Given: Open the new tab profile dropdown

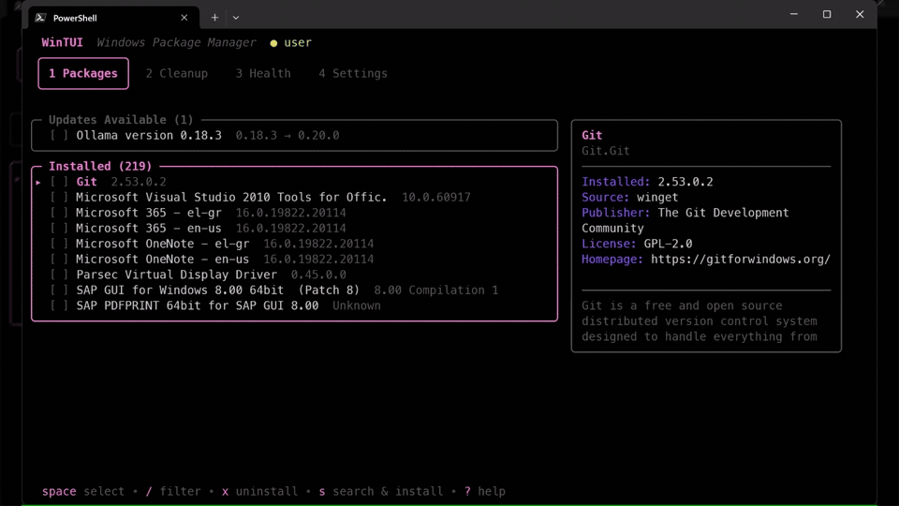Looking at the screenshot, I should coord(236,18).
